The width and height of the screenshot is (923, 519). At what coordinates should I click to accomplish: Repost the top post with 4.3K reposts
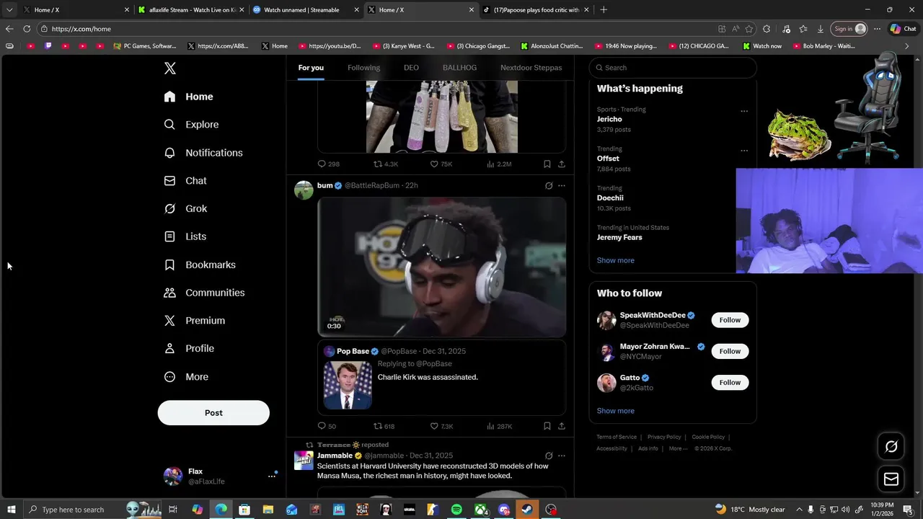click(x=385, y=164)
